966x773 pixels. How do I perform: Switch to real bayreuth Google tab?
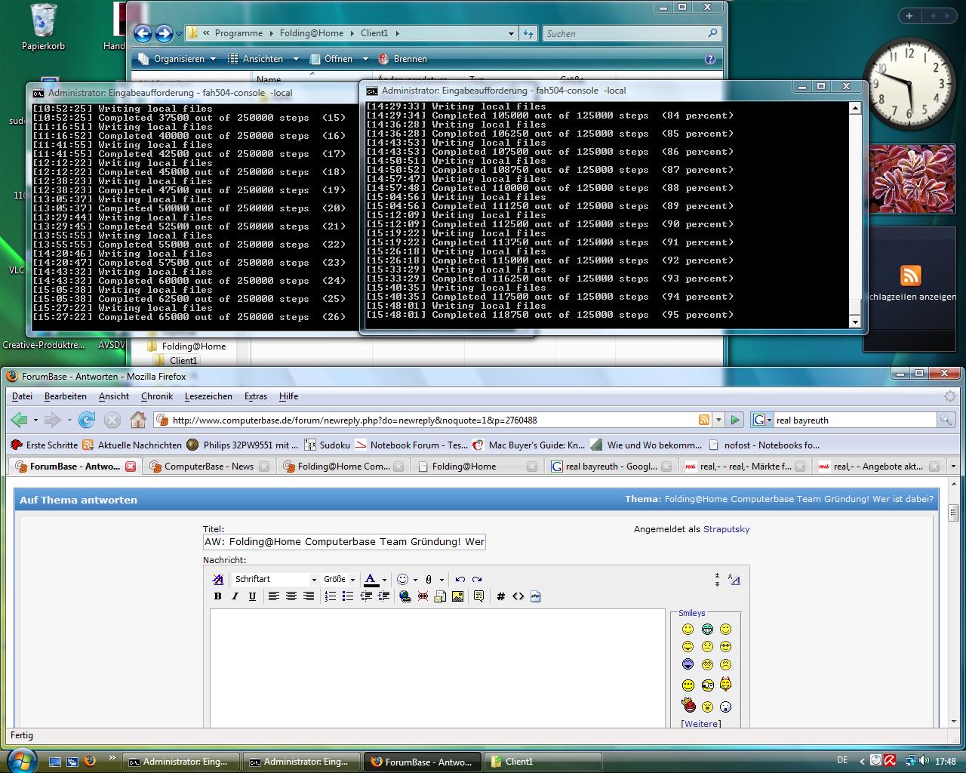610,467
